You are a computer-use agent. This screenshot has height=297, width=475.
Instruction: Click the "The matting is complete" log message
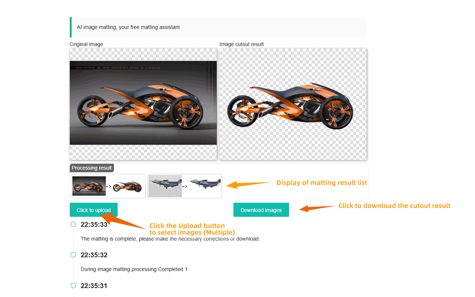(170, 239)
